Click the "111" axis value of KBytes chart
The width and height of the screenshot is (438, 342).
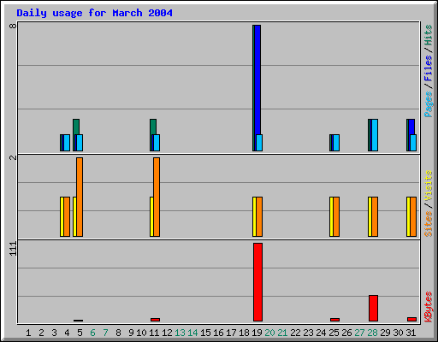pos(13,249)
